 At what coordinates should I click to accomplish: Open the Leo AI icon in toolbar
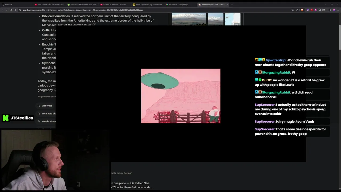click(334, 10)
